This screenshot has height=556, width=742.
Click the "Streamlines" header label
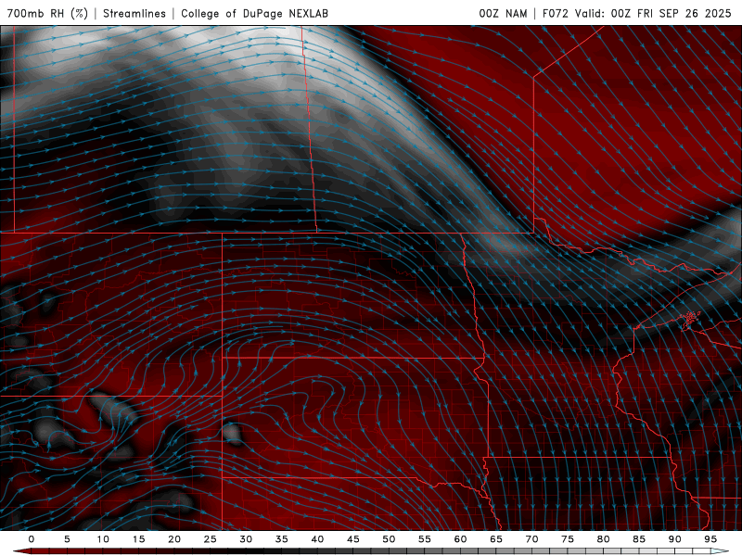[134, 13]
